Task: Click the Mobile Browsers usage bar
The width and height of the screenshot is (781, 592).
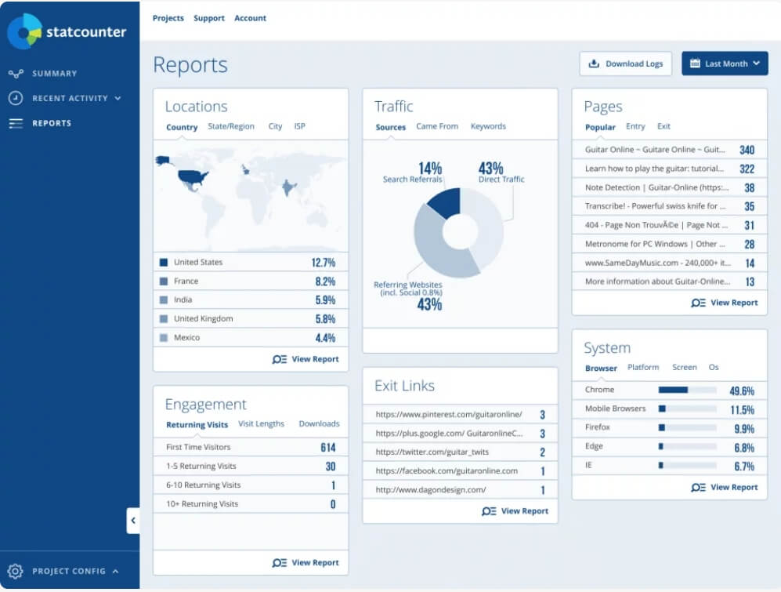Action: 687,409
